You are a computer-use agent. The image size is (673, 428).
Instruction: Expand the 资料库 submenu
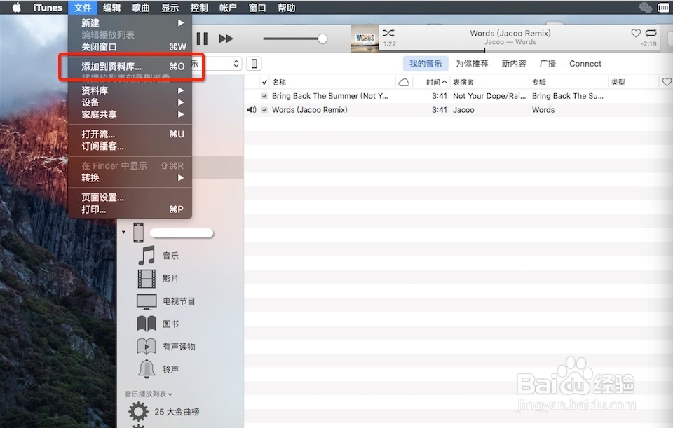[x=130, y=90]
